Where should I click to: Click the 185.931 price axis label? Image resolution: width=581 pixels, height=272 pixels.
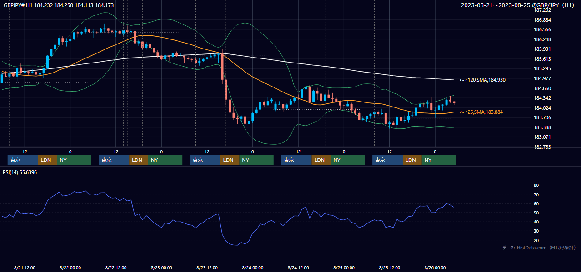click(x=542, y=49)
